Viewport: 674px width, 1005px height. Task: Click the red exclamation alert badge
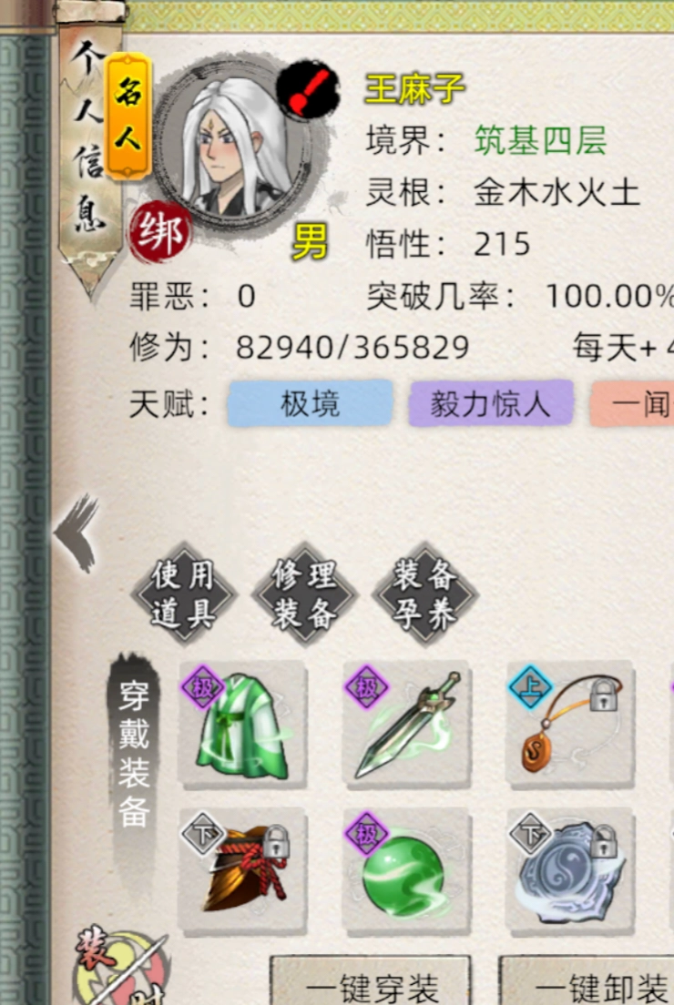[308, 90]
